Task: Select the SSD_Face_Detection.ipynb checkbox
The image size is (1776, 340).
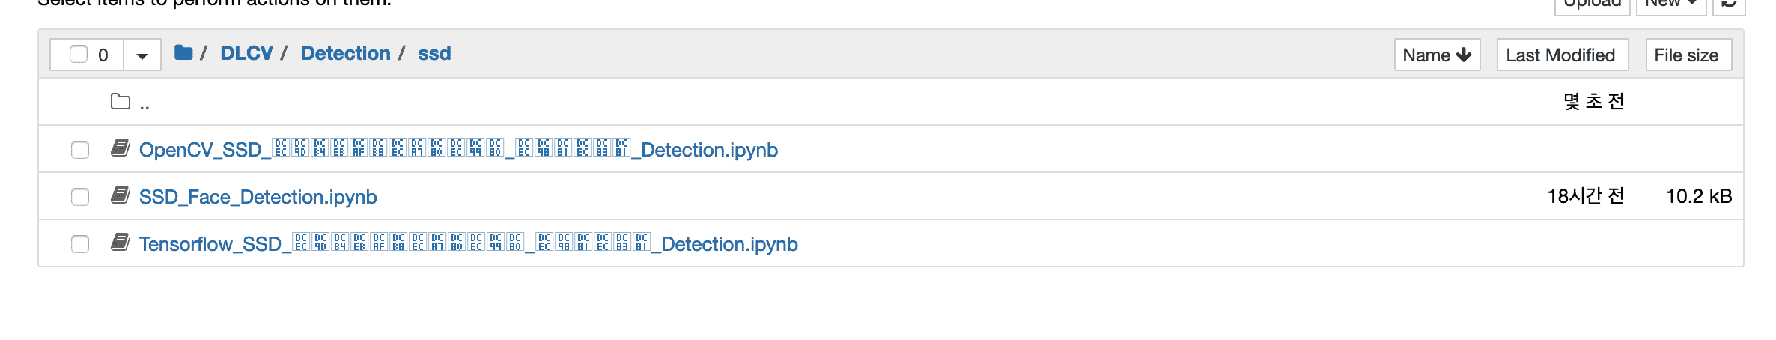Action: (x=80, y=197)
